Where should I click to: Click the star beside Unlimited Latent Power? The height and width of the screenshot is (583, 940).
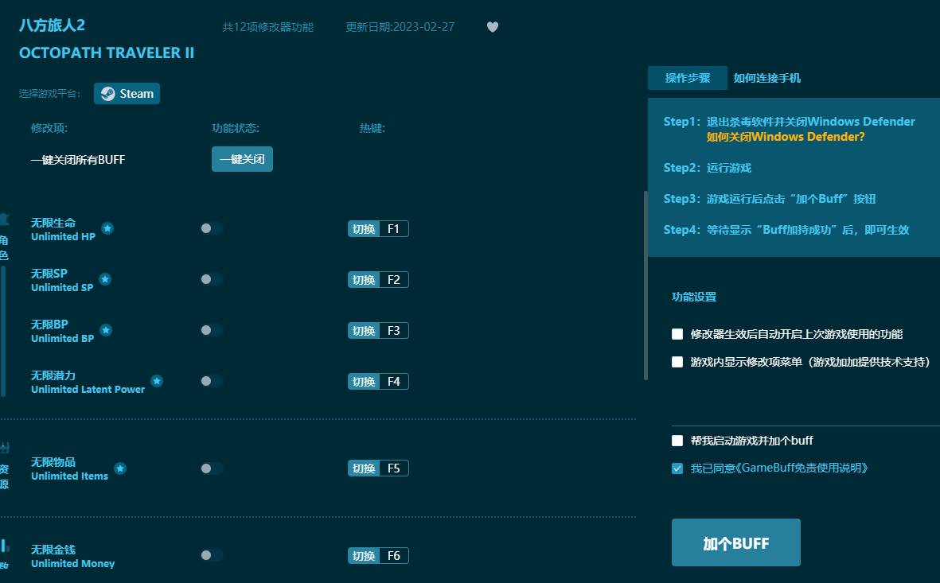tap(157, 381)
